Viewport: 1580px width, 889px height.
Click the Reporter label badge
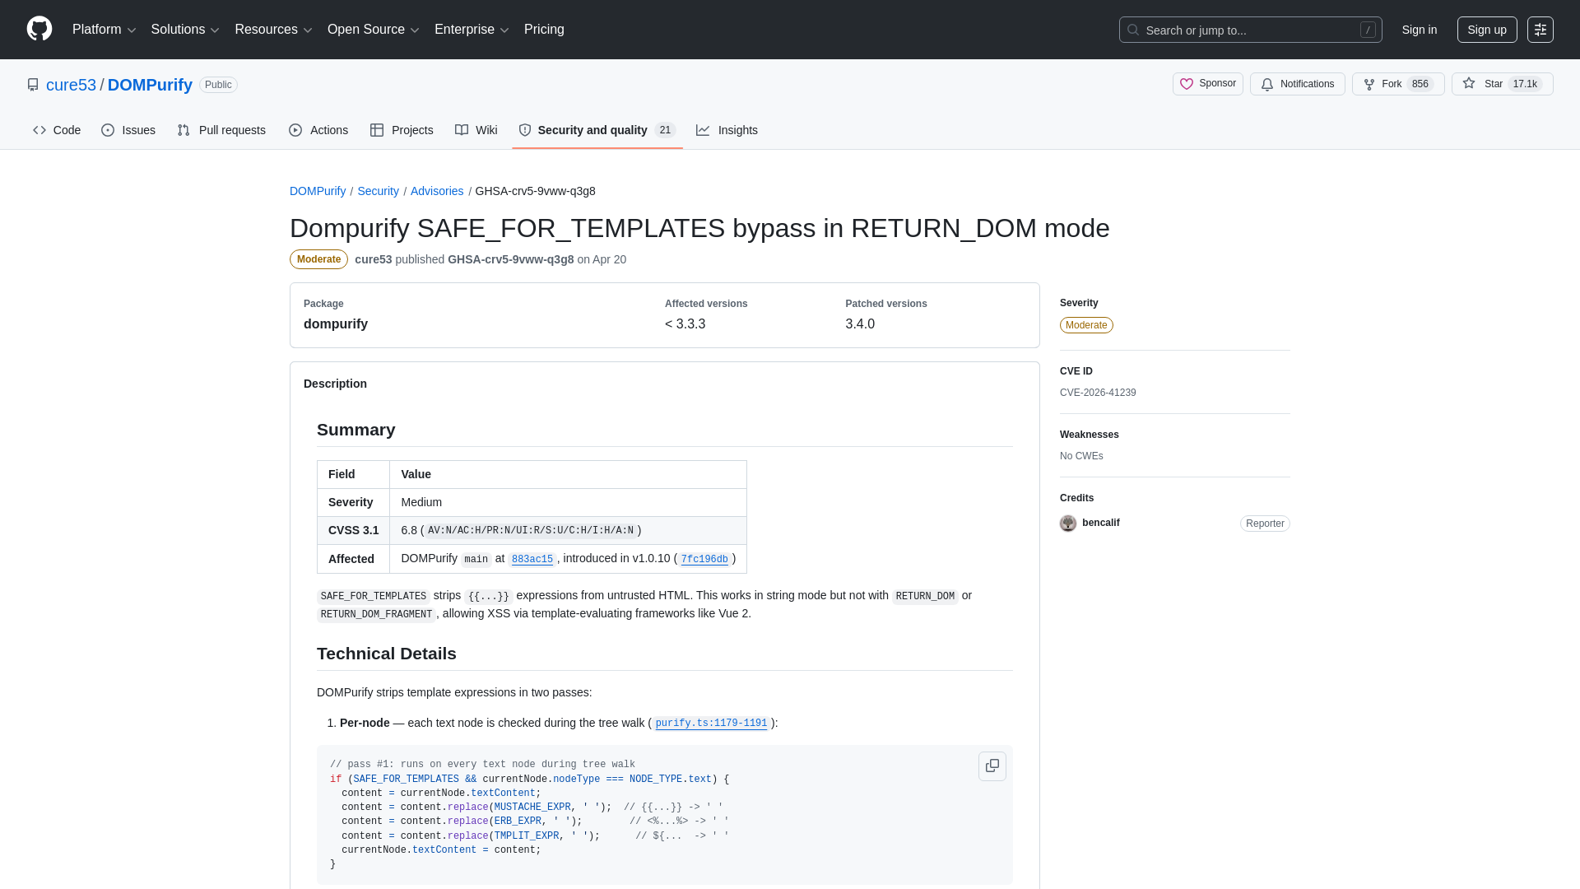1265,524
